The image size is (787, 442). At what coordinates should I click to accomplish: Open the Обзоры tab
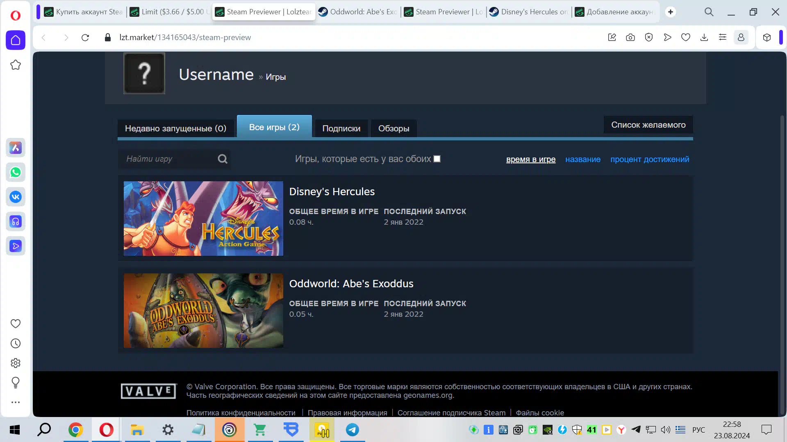(393, 129)
